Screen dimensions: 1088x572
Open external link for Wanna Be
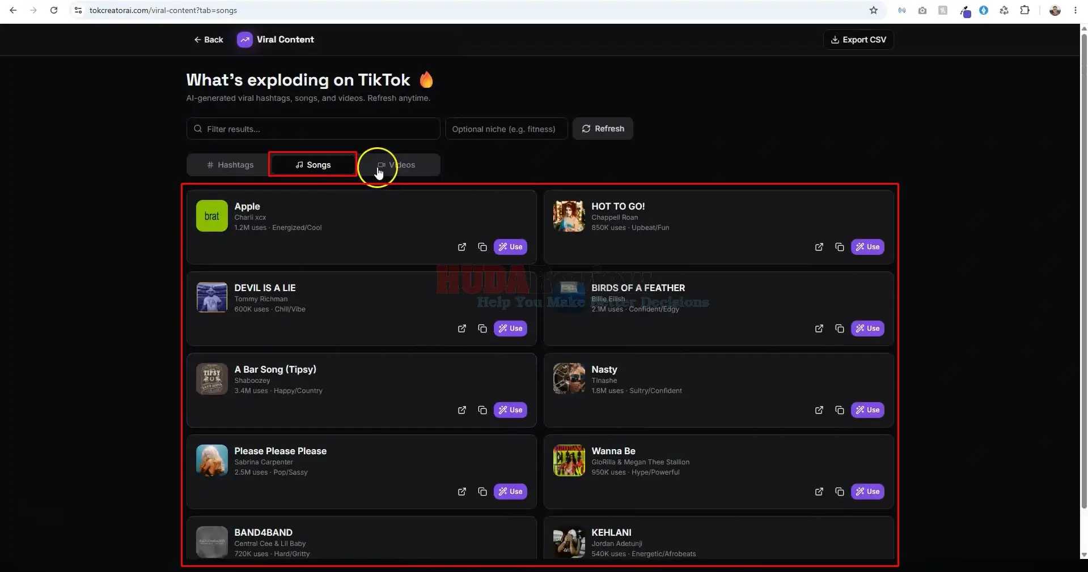[819, 492]
